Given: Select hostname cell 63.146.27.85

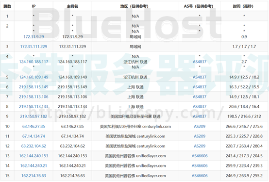Looking at the screenshot, I should (72, 126).
